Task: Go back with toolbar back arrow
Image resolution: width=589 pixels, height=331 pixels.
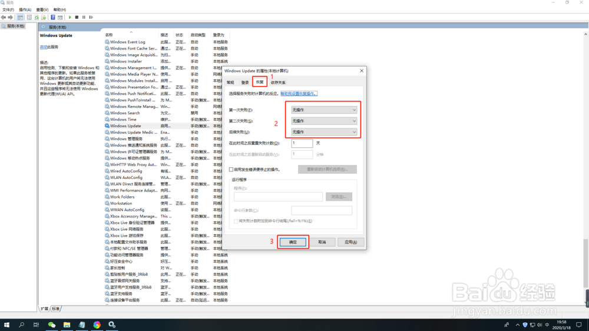Action: [x=4, y=17]
